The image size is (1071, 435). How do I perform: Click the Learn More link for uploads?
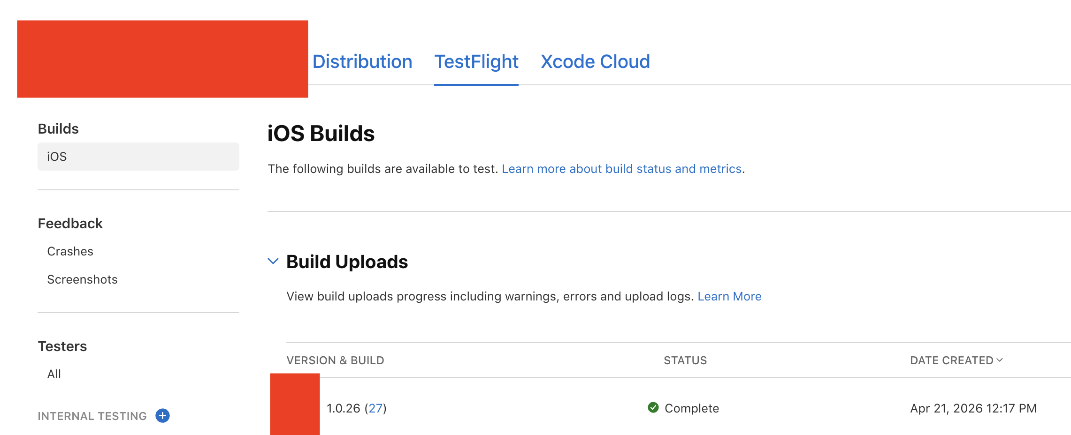click(x=729, y=297)
